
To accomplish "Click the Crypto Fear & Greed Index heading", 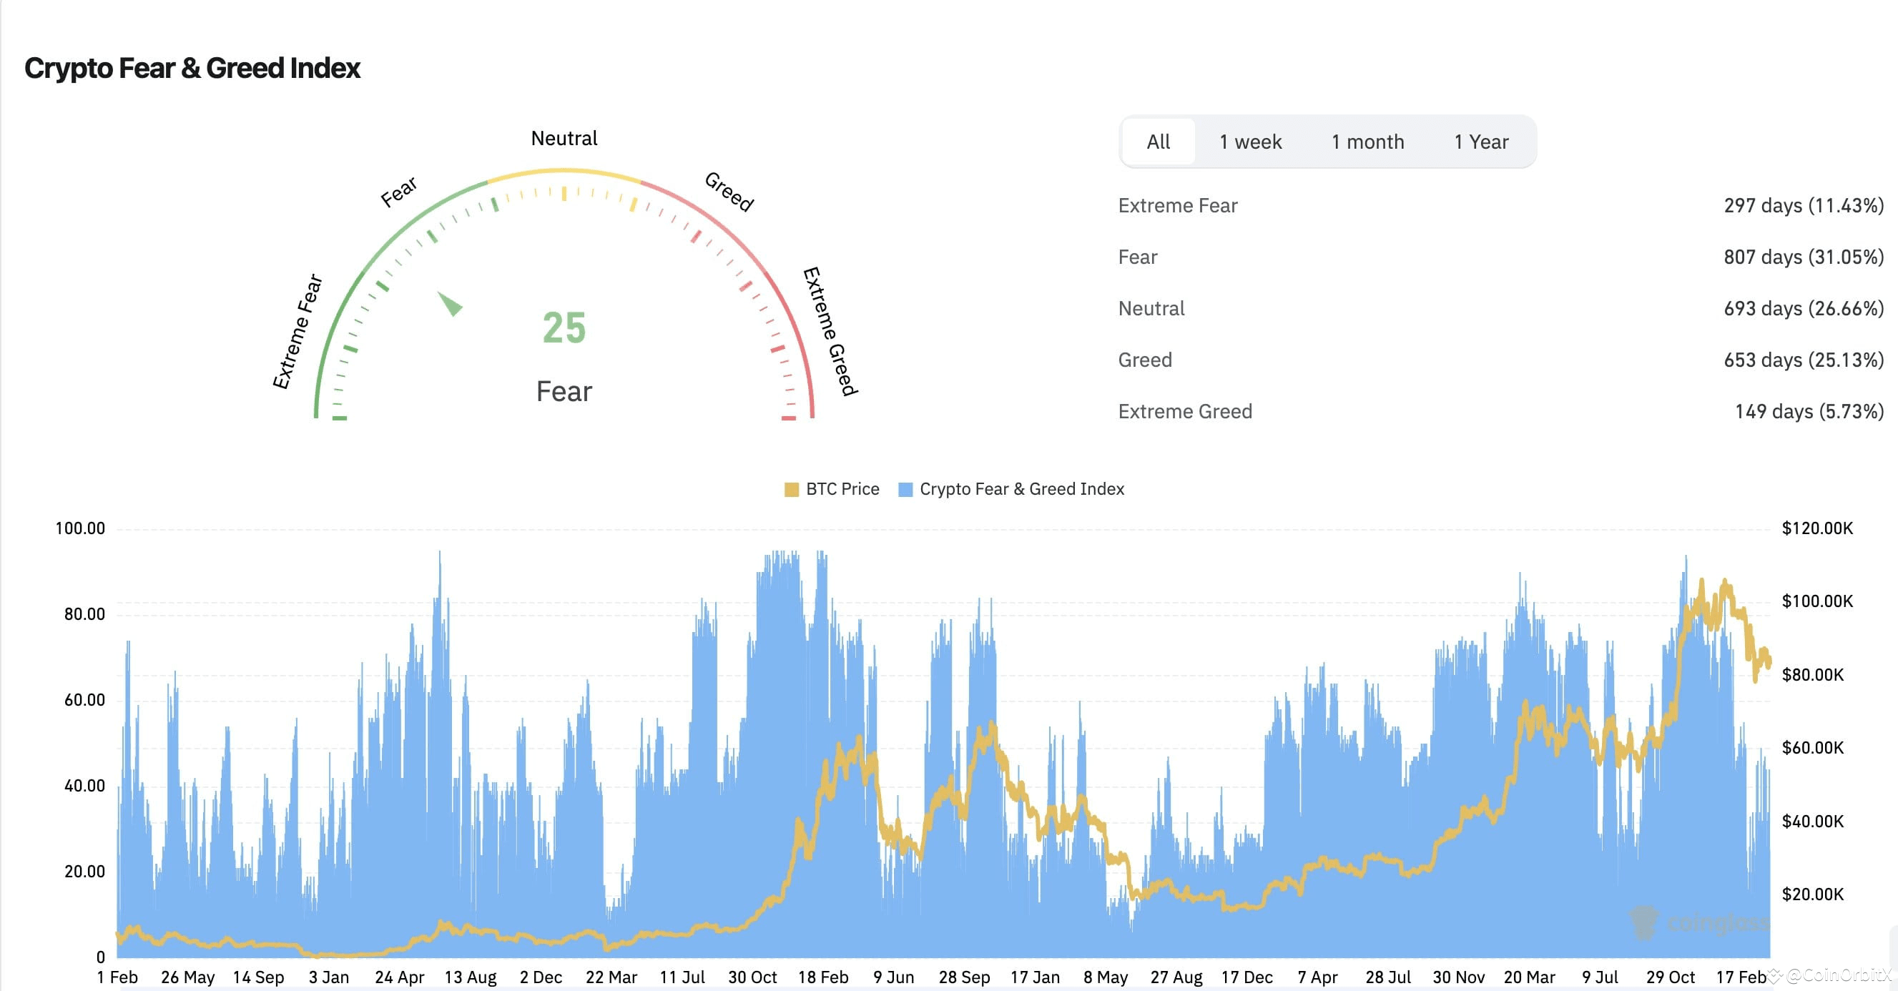I will 192,68.
